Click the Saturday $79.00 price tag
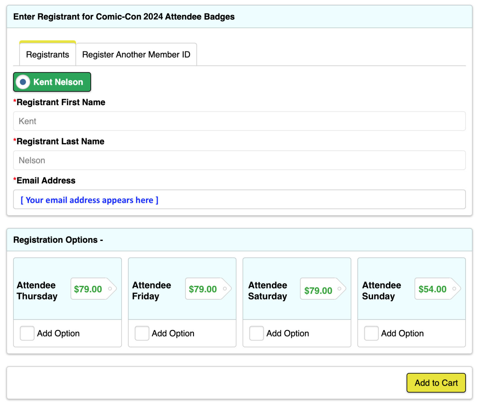The width and height of the screenshot is (479, 406). coord(323,289)
